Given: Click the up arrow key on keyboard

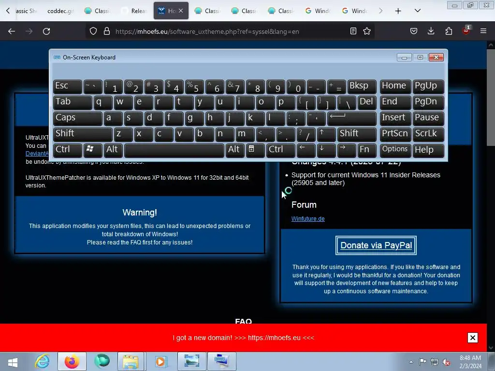Looking at the screenshot, I should pyautogui.click(x=326, y=134).
